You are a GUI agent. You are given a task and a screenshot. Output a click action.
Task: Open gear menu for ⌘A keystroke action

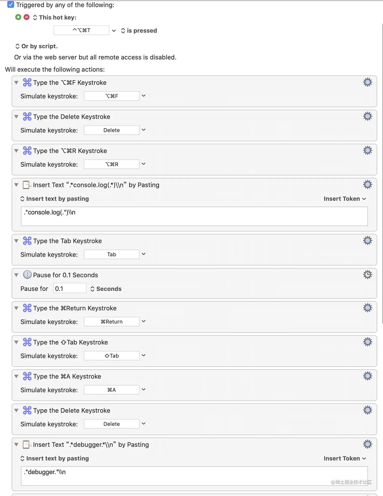(368, 376)
